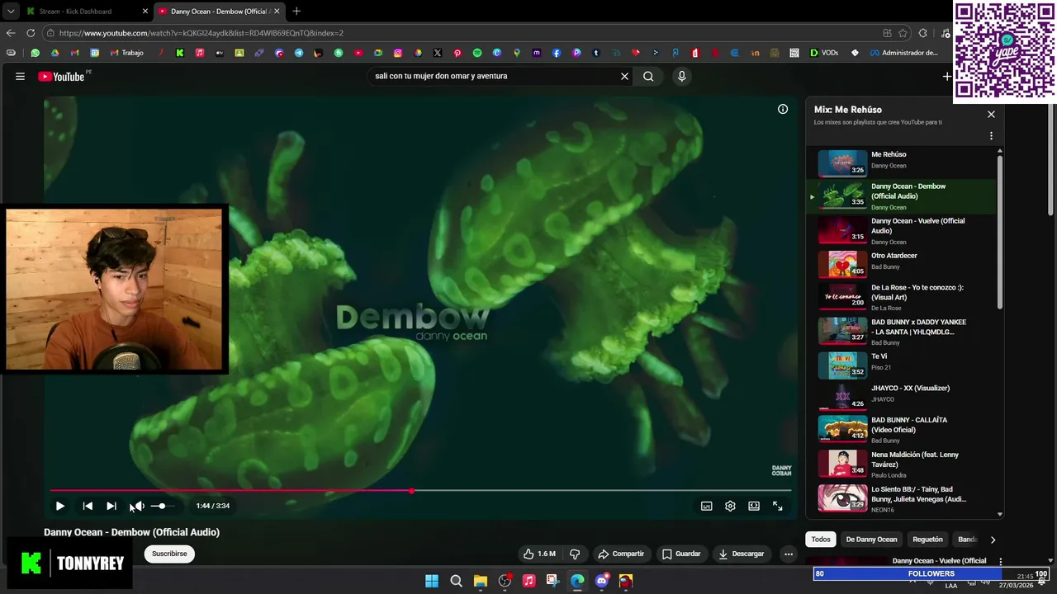The width and height of the screenshot is (1057, 594).
Task: Play Lo Siento BB:/ by NEON16
Action: [x=902, y=498]
